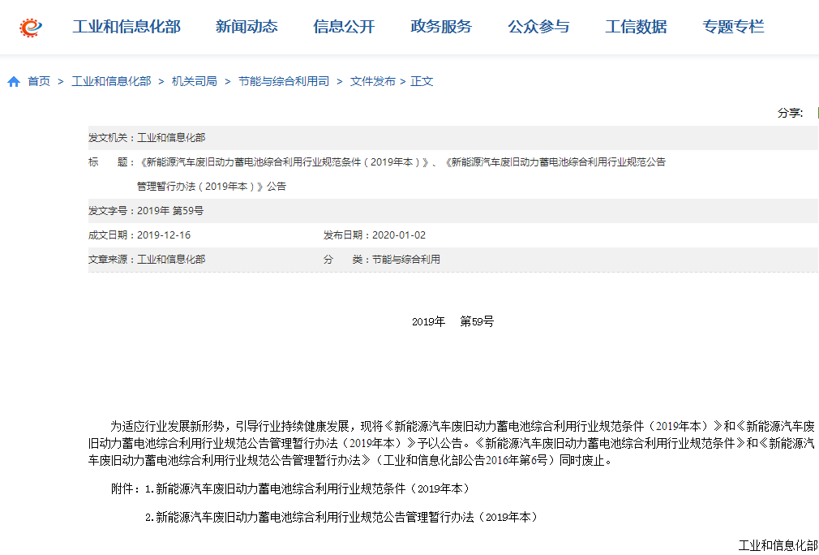Screen dimensions: 819x555
Task: Click the 工业和信息化部 signature at bottom right
Action: coord(778,546)
